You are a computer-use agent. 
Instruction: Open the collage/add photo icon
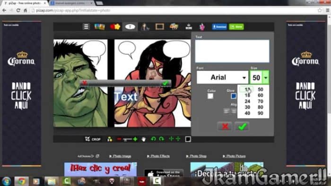(x=174, y=27)
